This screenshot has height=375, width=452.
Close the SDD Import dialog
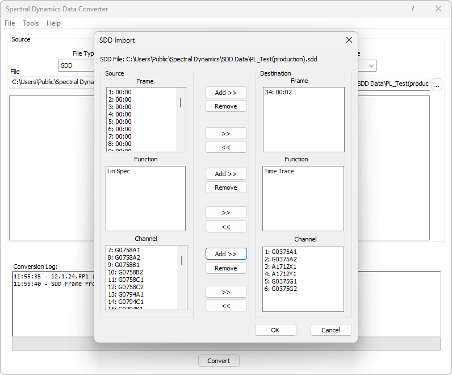click(349, 40)
